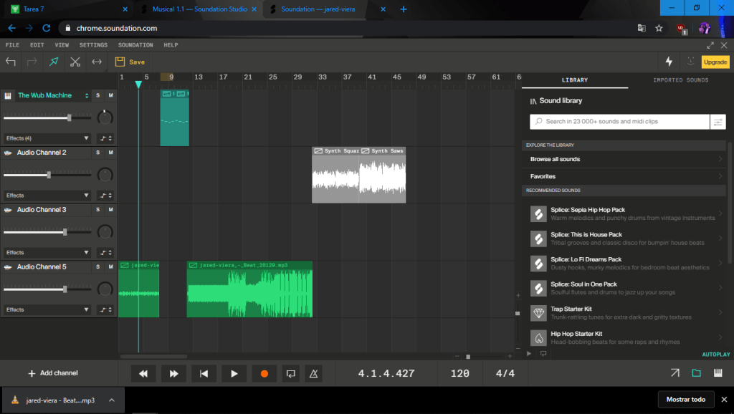Screen dimensions: 734x414
Task: Add a new channel
Action: point(53,373)
